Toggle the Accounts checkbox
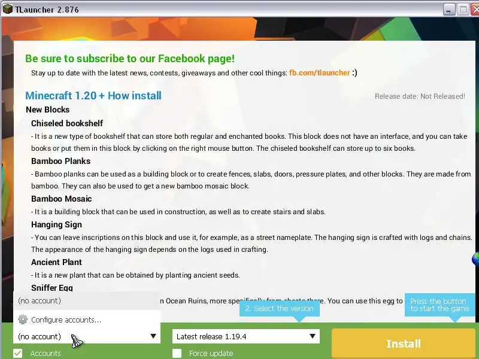This screenshot has height=359, width=479. coord(18,354)
